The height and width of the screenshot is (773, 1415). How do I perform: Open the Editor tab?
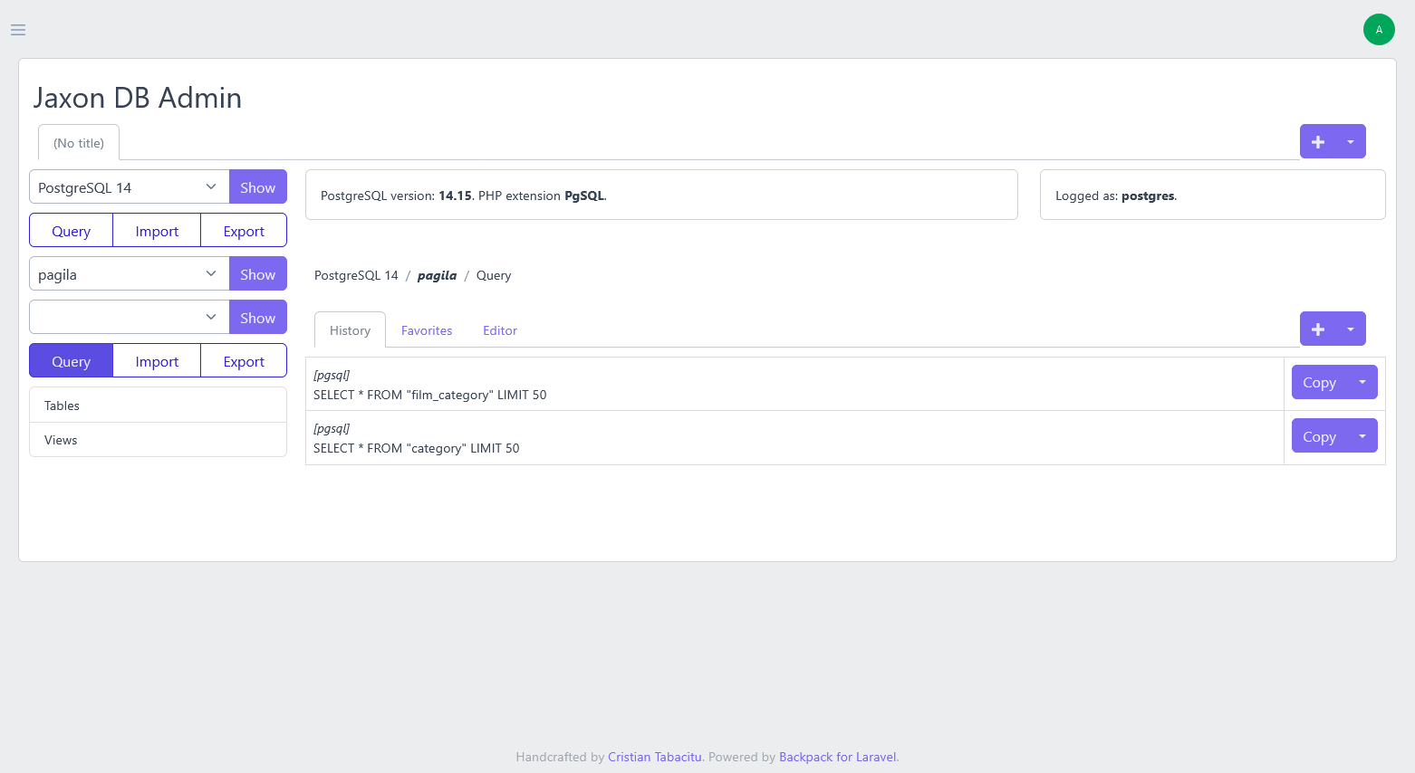pyautogui.click(x=499, y=329)
